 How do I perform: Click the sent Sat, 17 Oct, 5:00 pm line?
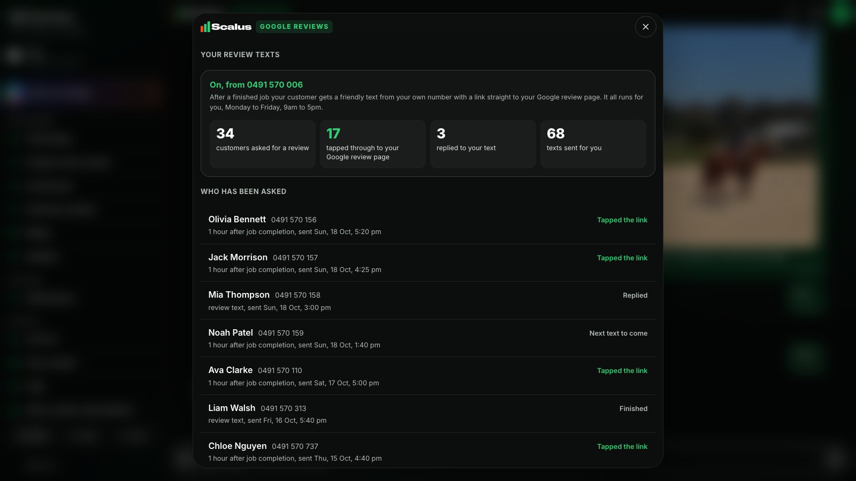(294, 383)
